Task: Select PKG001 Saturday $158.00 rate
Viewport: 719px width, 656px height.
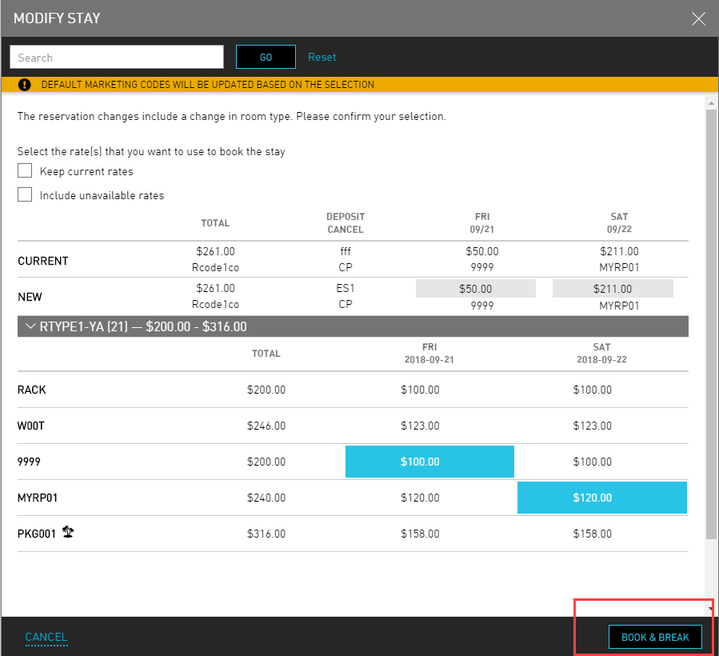Action: click(x=592, y=534)
